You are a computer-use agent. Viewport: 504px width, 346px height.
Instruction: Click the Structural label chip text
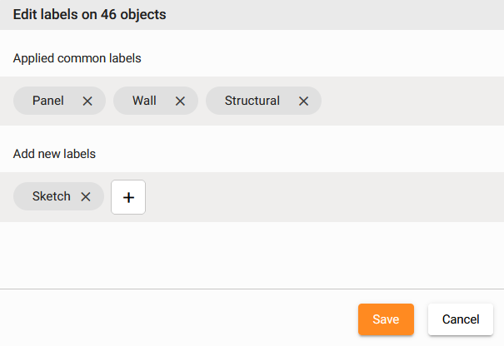[x=252, y=101]
